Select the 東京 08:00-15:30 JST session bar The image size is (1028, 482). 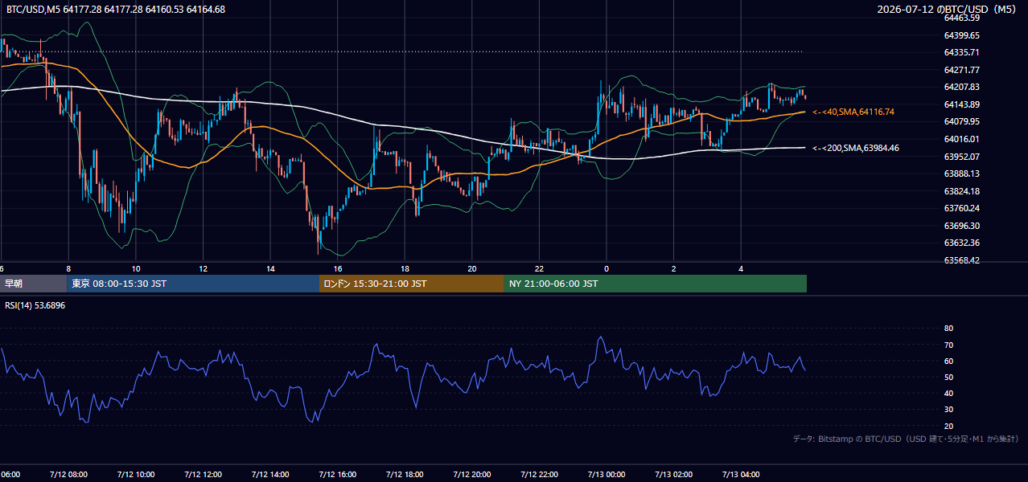[x=193, y=284]
